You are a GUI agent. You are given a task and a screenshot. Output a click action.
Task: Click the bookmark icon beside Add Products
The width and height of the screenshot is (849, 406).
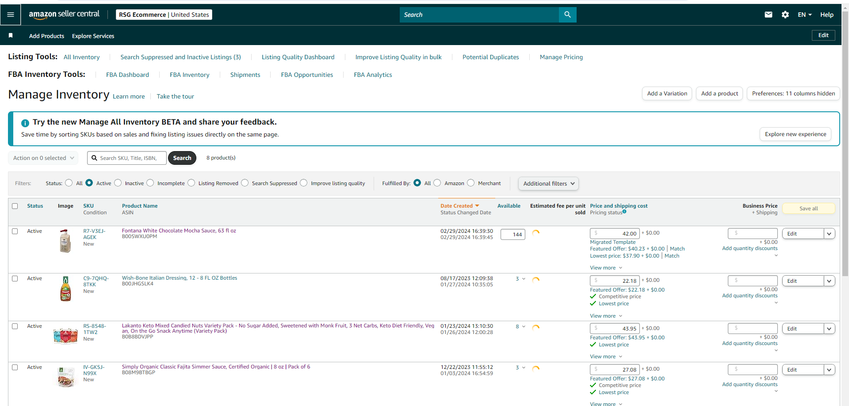coord(11,35)
